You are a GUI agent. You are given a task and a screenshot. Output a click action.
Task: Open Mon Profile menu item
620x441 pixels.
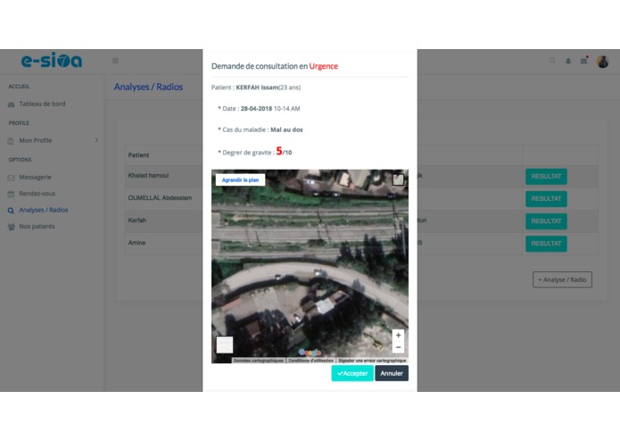point(36,140)
